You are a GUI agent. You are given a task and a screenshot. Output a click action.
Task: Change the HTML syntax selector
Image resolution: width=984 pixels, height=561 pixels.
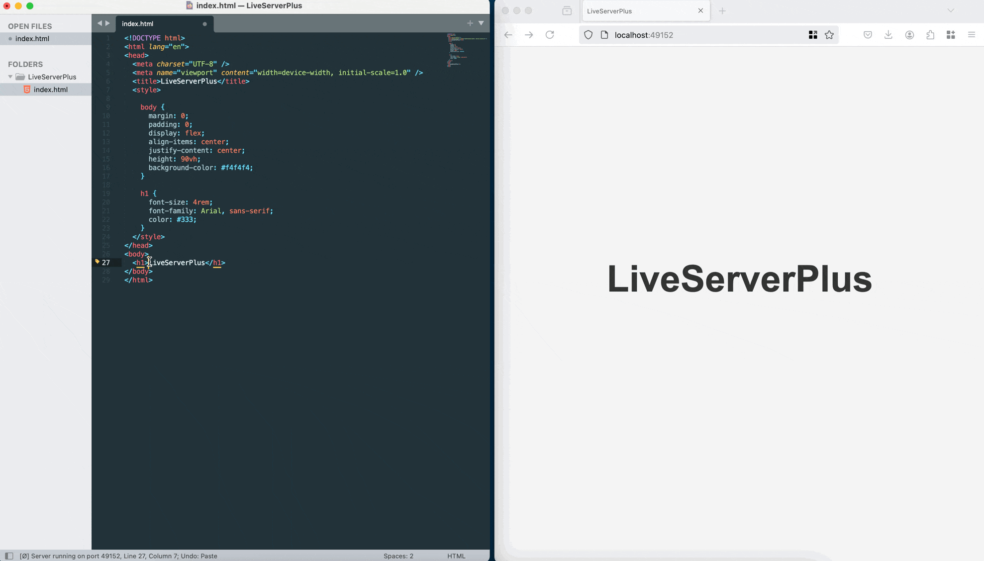pyautogui.click(x=456, y=556)
